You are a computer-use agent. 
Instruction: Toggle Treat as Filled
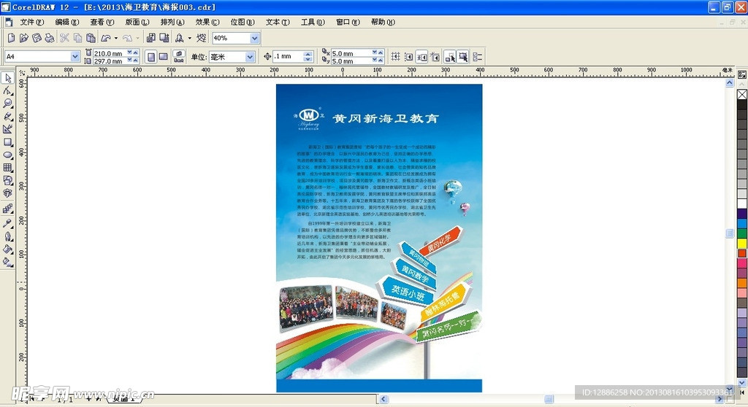(462, 57)
